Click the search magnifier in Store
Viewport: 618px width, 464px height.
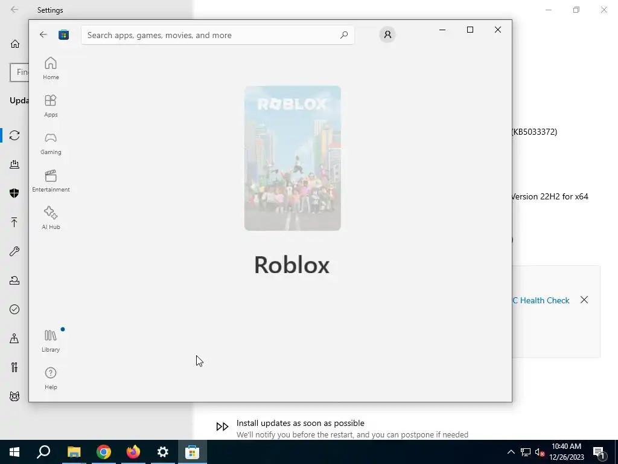coord(343,35)
